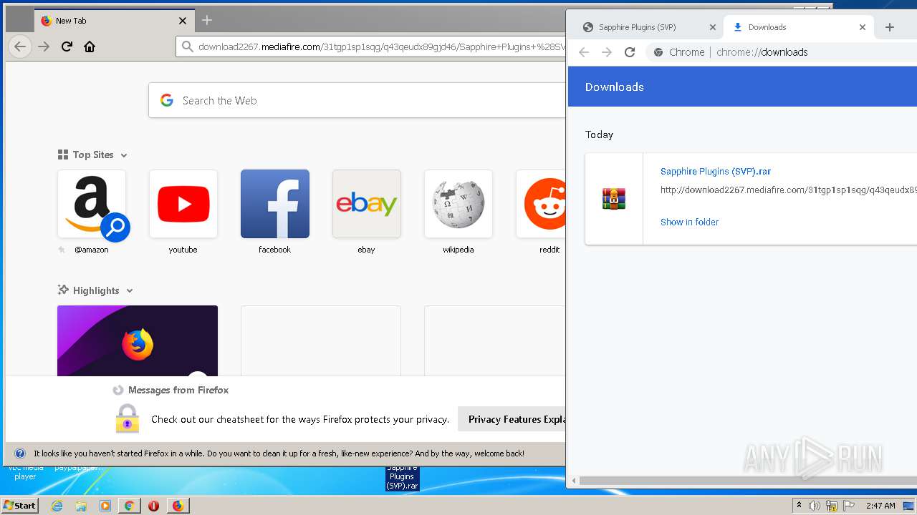The image size is (917, 515).
Task: Click the mediafire download URL link
Action: click(789, 190)
